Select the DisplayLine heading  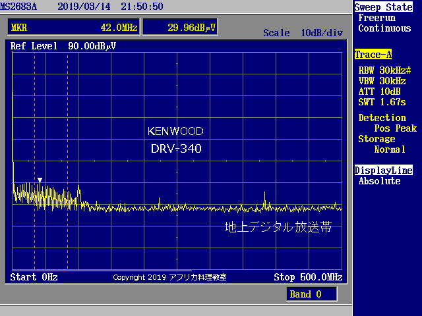click(383, 170)
